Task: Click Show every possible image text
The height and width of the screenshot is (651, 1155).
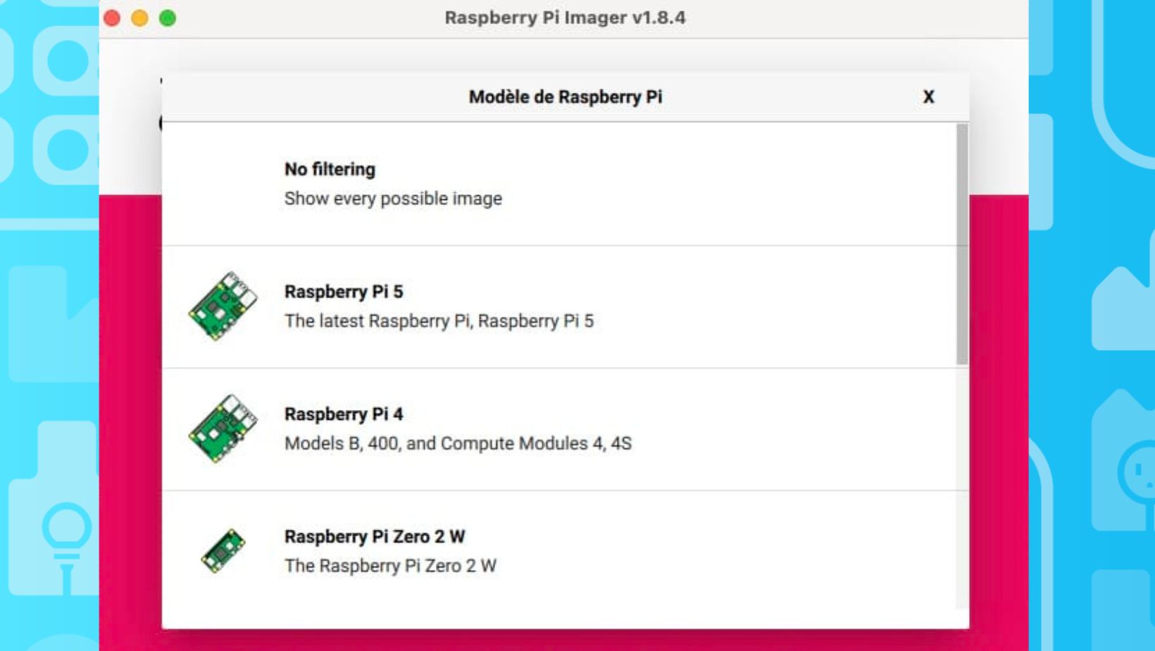Action: coord(392,198)
